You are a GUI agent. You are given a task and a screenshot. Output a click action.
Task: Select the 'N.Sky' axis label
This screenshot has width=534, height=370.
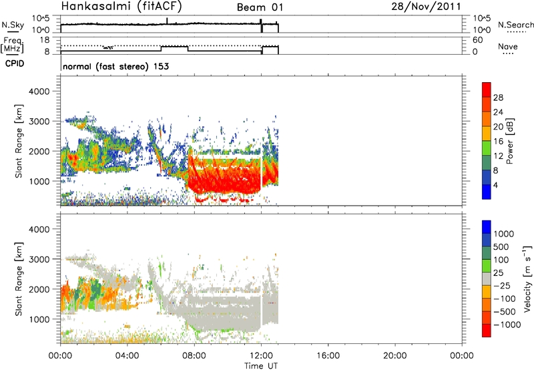tap(13, 25)
